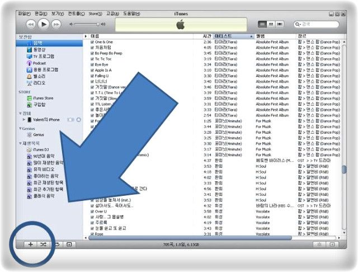Toggle the repeat button in the bottom bar
This screenshot has height=272, width=358.
pos(56,245)
